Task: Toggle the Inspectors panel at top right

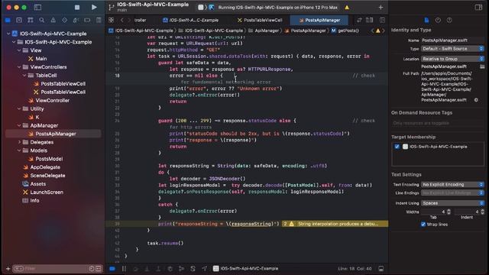Action: (x=478, y=7)
